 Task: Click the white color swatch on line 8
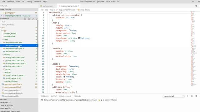[x=70, y=30]
